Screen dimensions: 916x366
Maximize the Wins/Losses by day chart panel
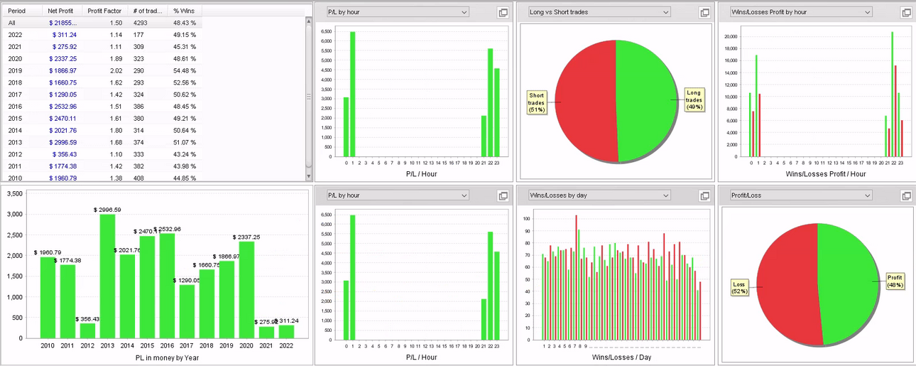[704, 195]
